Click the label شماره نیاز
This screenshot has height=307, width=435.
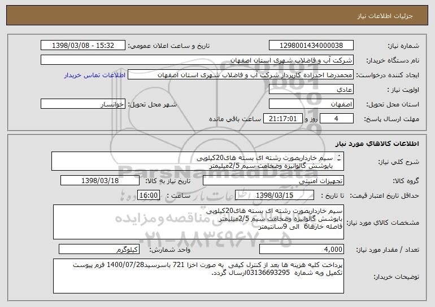pos(403,46)
